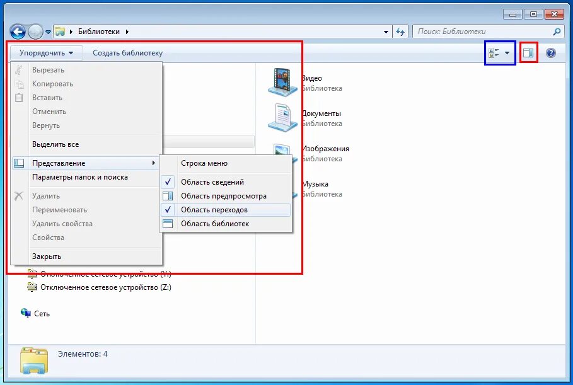Click the Документы library icon
The image size is (573, 385).
point(282,118)
